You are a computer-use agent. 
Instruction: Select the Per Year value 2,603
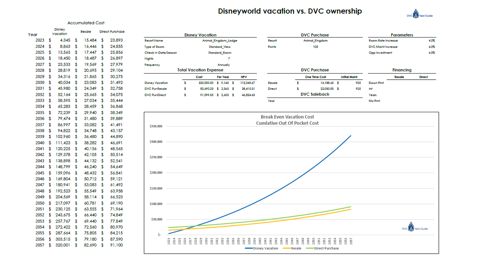click(x=225, y=95)
